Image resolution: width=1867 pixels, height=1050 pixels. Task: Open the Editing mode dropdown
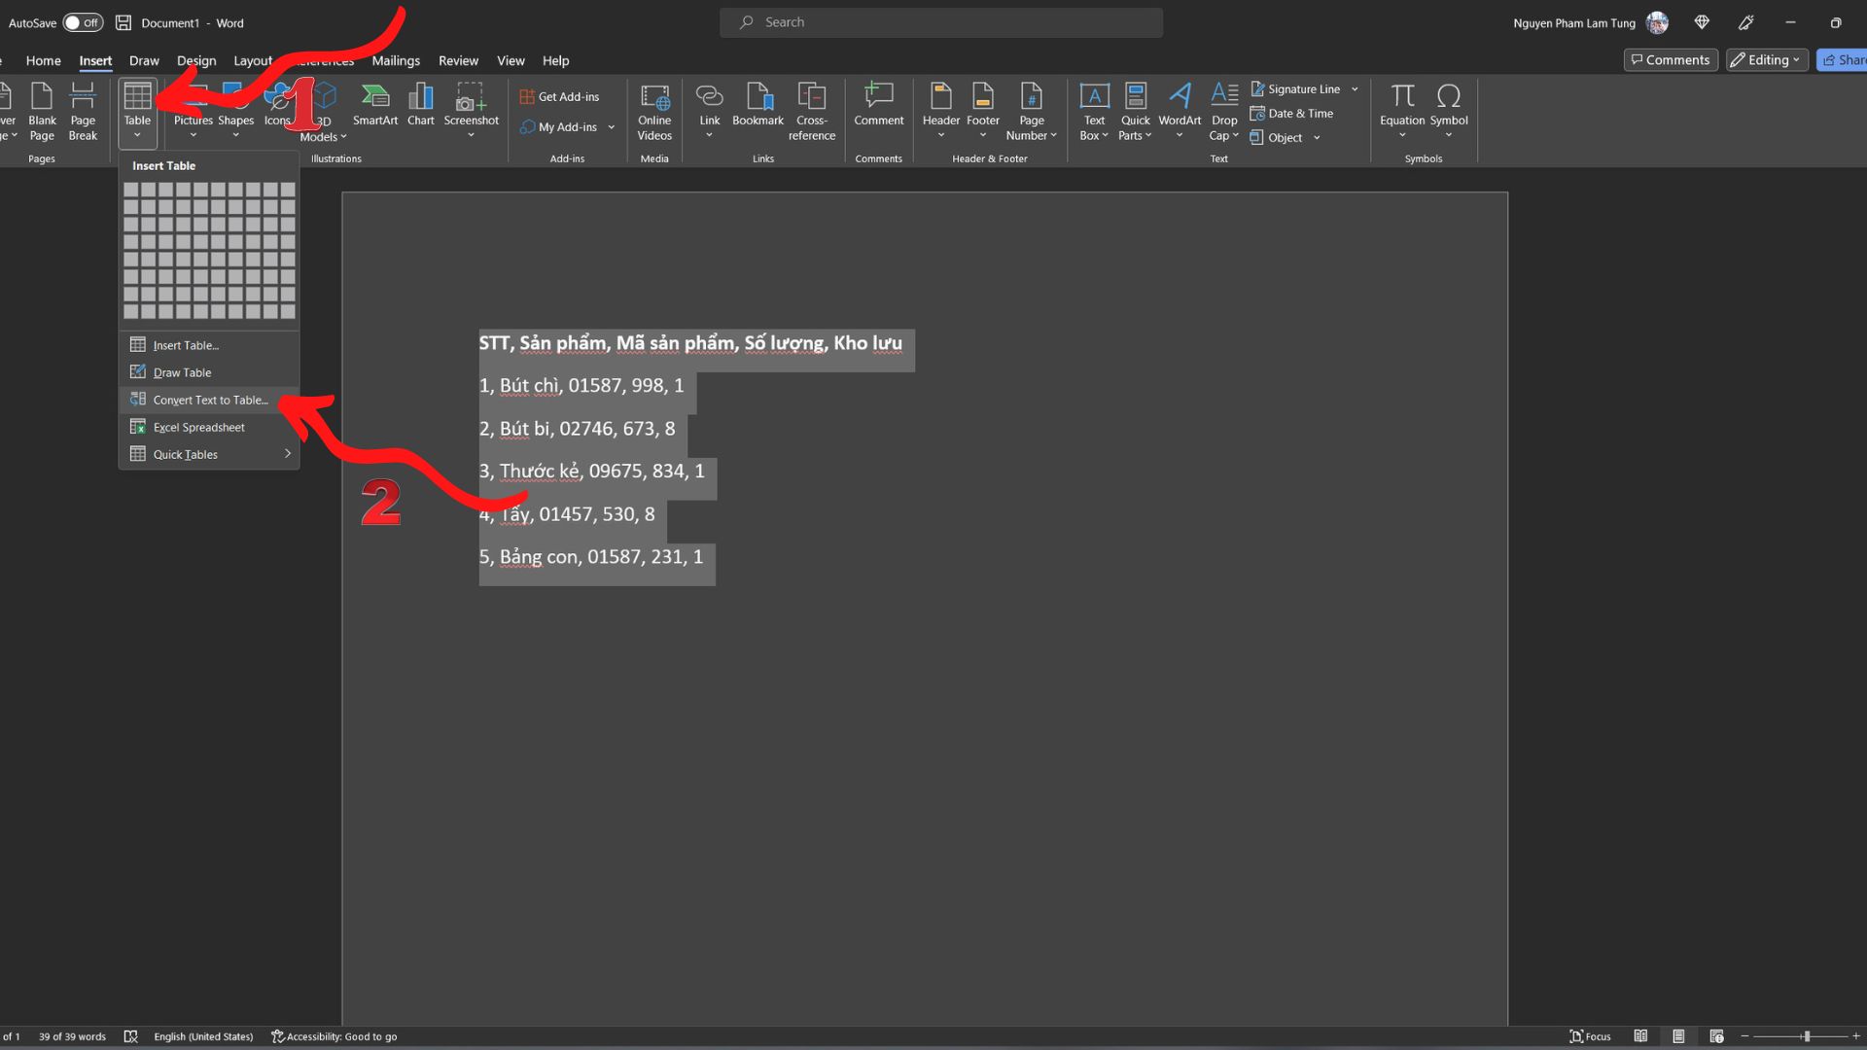point(1766,60)
